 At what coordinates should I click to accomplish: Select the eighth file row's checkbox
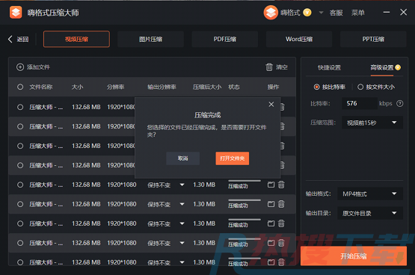(20, 243)
